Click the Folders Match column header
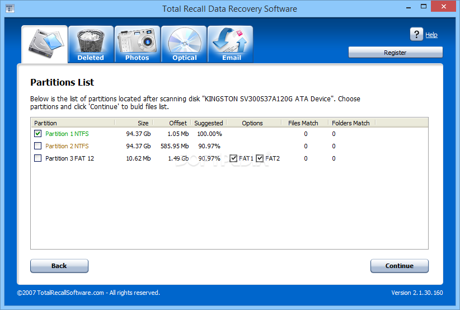460x310 pixels. click(x=352, y=123)
